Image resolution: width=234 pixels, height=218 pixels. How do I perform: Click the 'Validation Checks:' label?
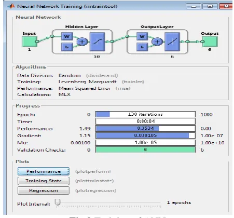[x=42, y=150]
